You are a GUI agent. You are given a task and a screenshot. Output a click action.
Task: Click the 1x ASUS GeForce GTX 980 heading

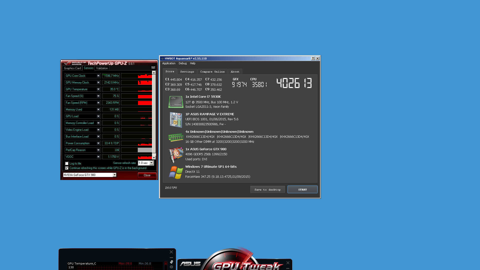coord(206,149)
